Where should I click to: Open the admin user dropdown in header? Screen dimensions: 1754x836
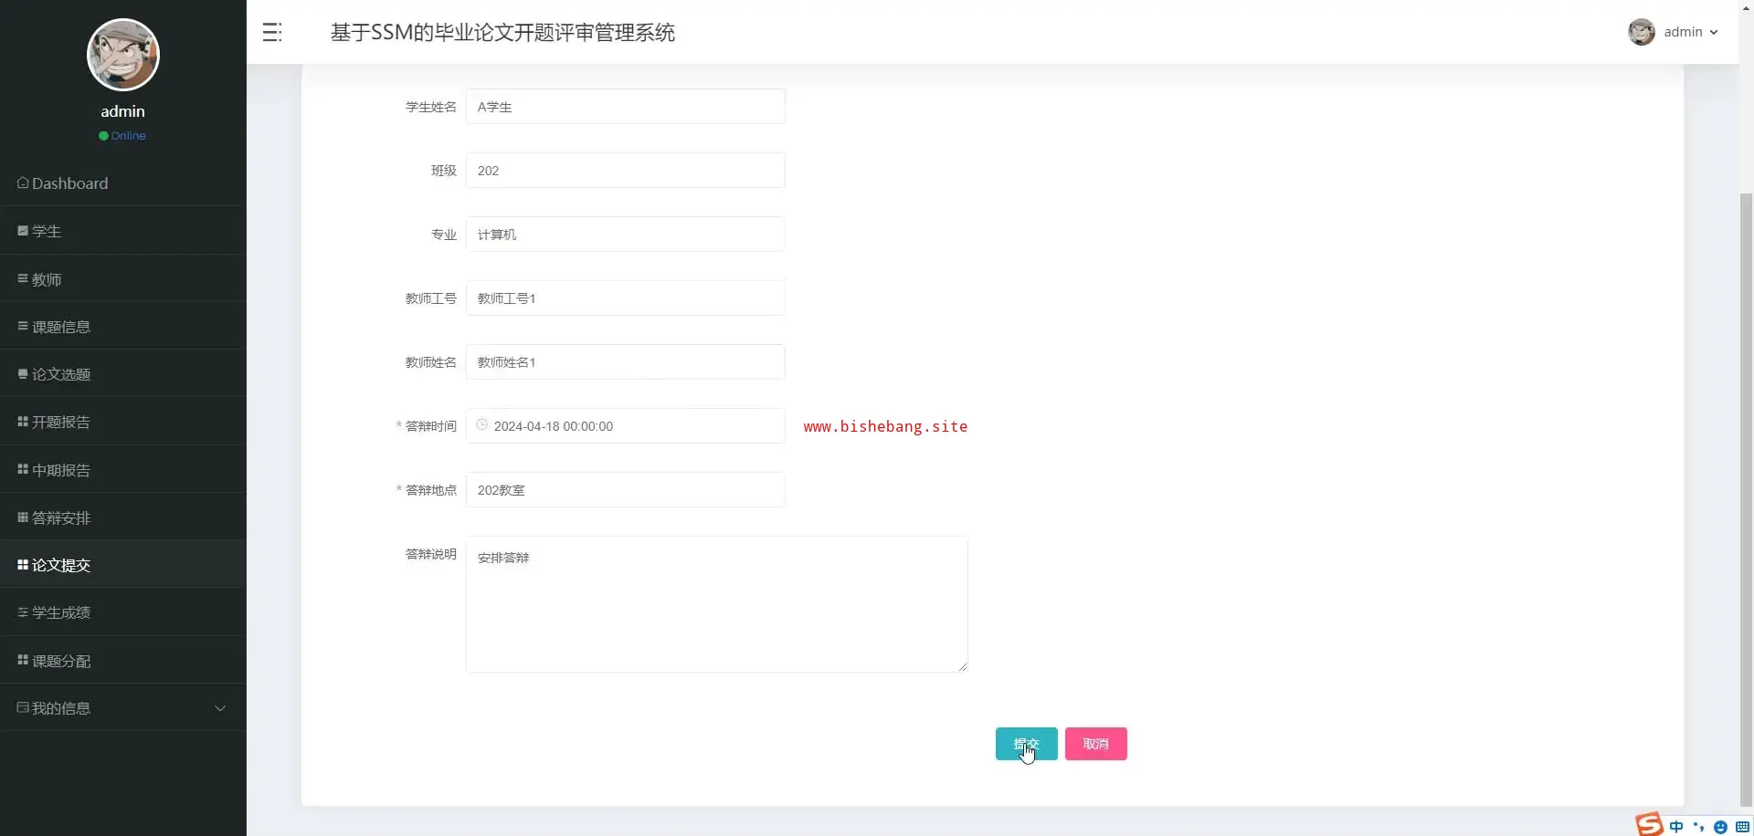point(1674,32)
